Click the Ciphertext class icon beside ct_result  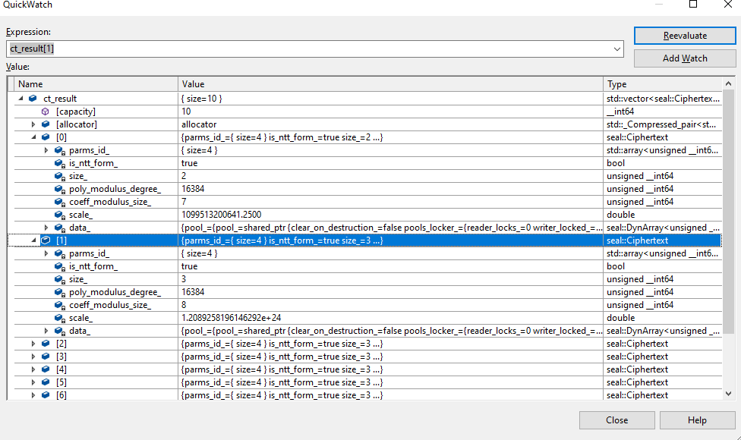tap(32, 98)
